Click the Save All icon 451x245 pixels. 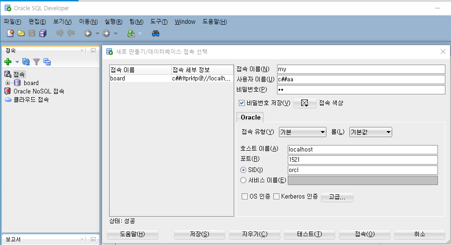tap(42, 33)
